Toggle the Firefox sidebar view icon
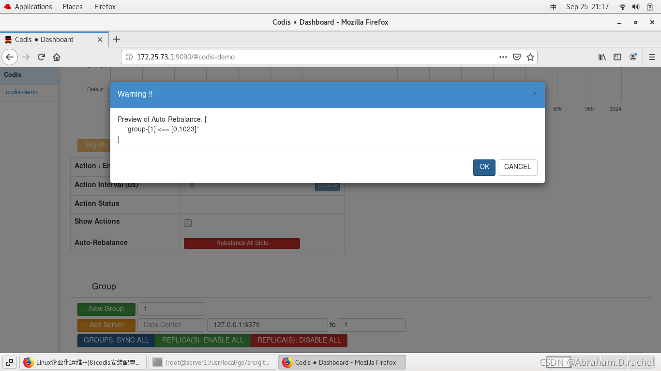Image resolution: width=661 pixels, height=371 pixels. (x=617, y=57)
